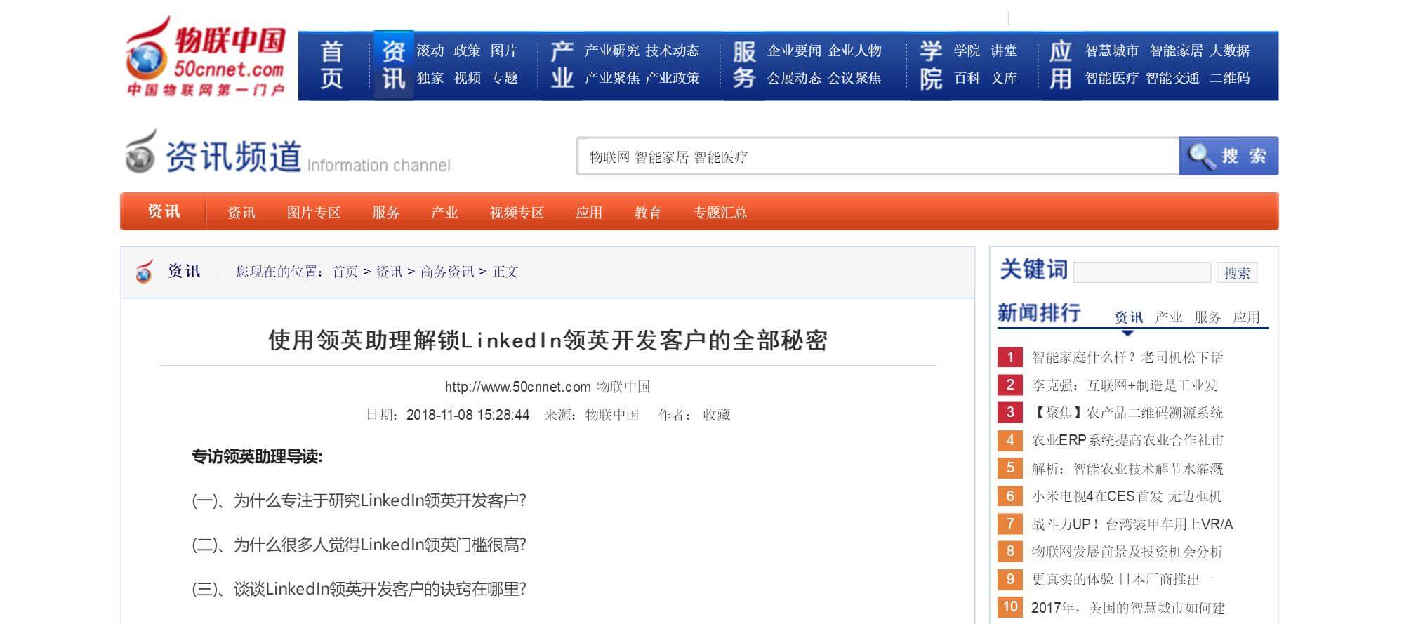
Task: Switch 新闻排行 to the 应用 tab
Action: click(1247, 317)
